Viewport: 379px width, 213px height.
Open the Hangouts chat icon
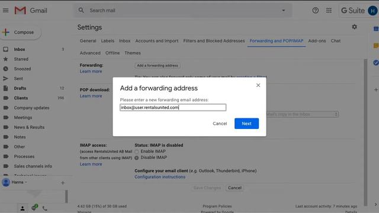coord(34,208)
